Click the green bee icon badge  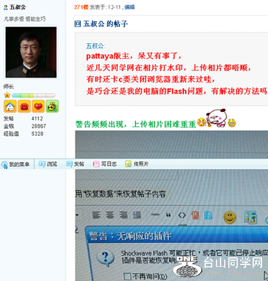tap(52, 106)
